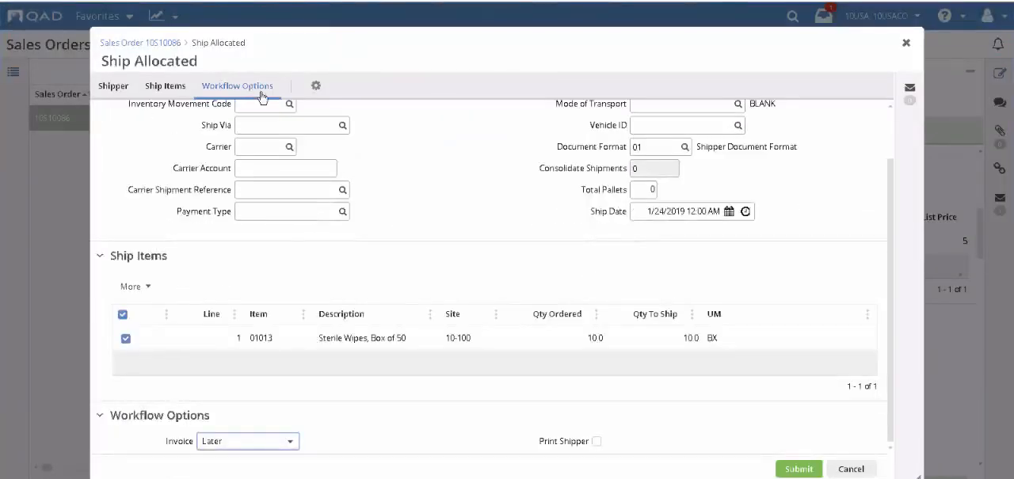Click the Sterile Wipes, Box of 50 cell
This screenshot has width=1014, height=479.
[x=362, y=338]
